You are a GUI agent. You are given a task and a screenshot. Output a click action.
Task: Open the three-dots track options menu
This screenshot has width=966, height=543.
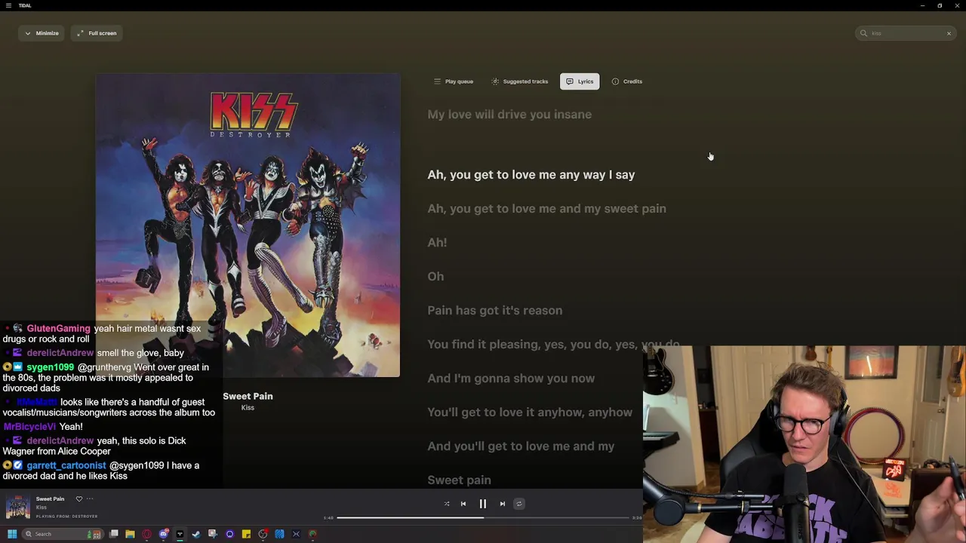90,499
